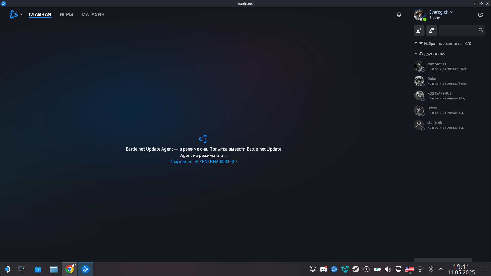
Task: Click the В сети status text
Action: point(435,18)
